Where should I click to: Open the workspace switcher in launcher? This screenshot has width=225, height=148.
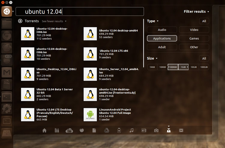click(x=7, y=121)
